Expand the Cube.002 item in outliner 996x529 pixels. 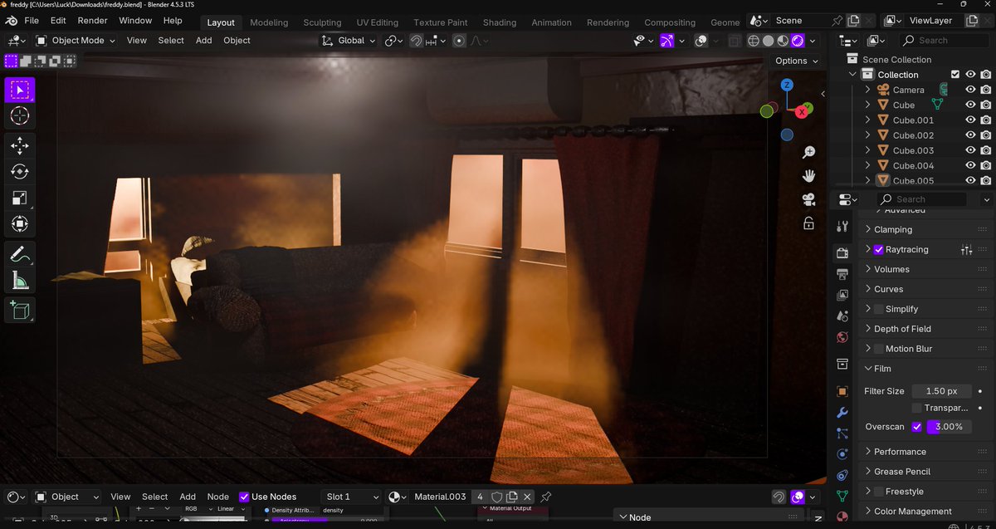867,135
